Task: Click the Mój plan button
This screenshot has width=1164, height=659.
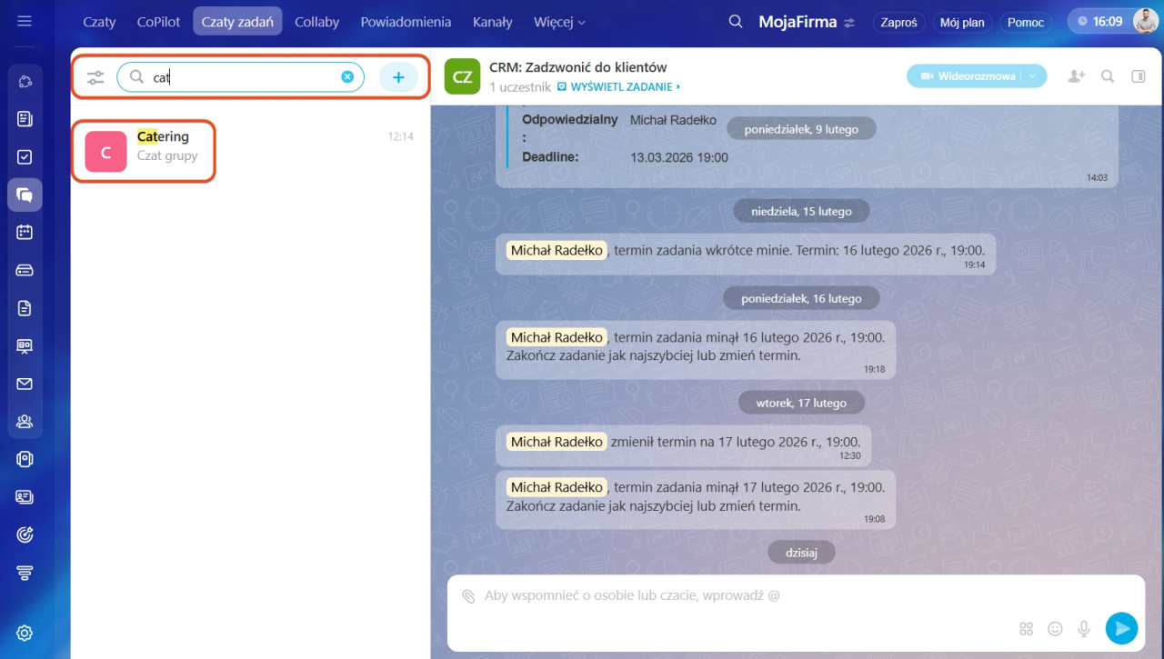Action: pyautogui.click(x=961, y=23)
